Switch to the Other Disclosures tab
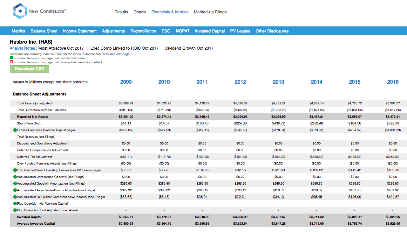 (x=272, y=31)
